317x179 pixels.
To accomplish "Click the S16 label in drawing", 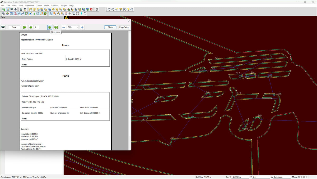I will click(279, 94).
